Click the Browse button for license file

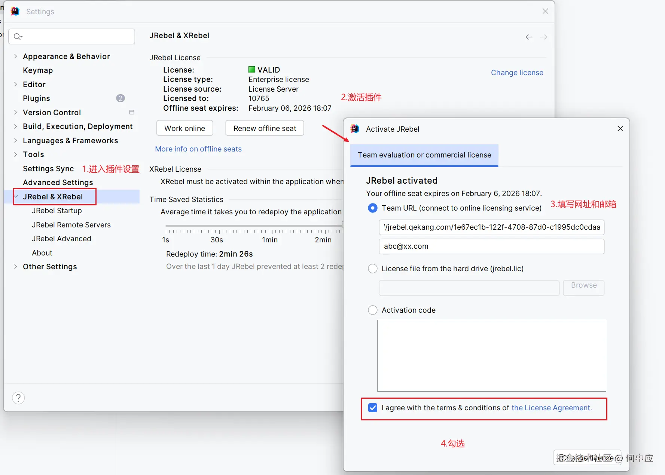(x=584, y=287)
